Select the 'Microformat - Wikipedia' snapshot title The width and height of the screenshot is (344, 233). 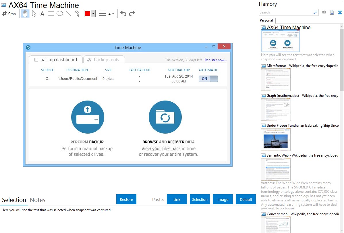[302, 66]
